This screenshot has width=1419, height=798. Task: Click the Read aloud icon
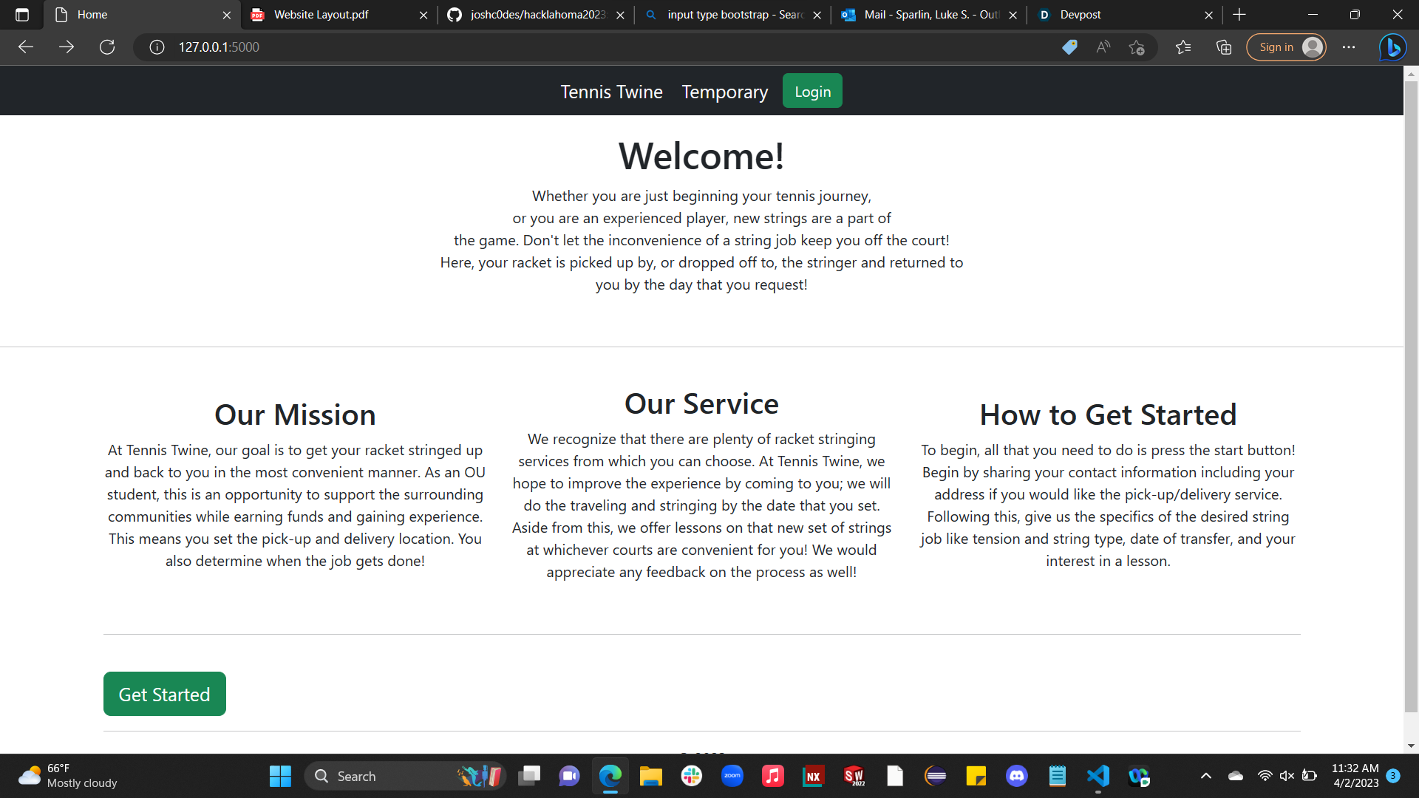(1103, 47)
